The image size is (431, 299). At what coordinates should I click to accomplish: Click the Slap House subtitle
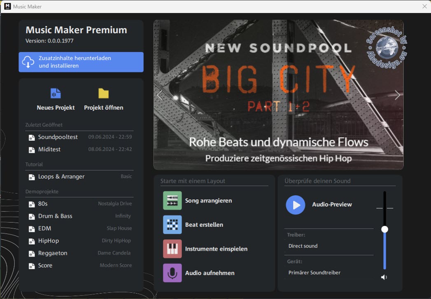point(119,228)
